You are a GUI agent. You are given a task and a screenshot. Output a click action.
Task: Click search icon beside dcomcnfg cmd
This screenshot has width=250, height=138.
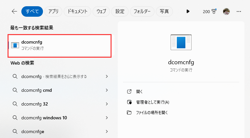tap(15, 90)
